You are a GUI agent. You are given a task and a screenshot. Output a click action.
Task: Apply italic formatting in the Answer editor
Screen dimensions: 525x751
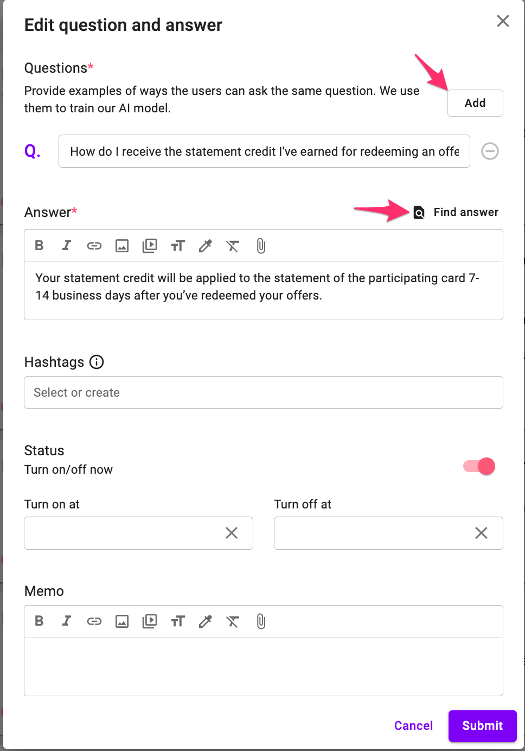[66, 245]
